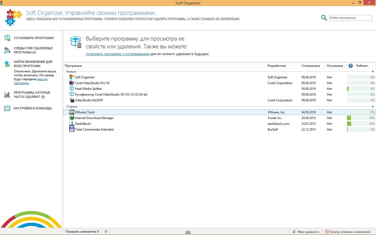Select Русификатор Corel VideoStudio X9 row

coord(219,95)
